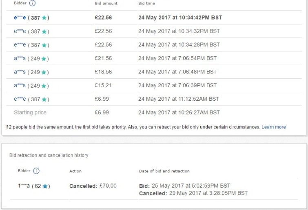Viewport: 308px width, 210px height.
Task: Click the info icon beside the top Bidder header
Action: click(32, 3)
